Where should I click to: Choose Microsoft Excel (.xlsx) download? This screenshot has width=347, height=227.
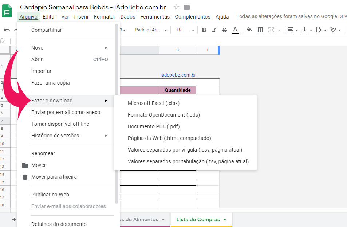[154, 103]
